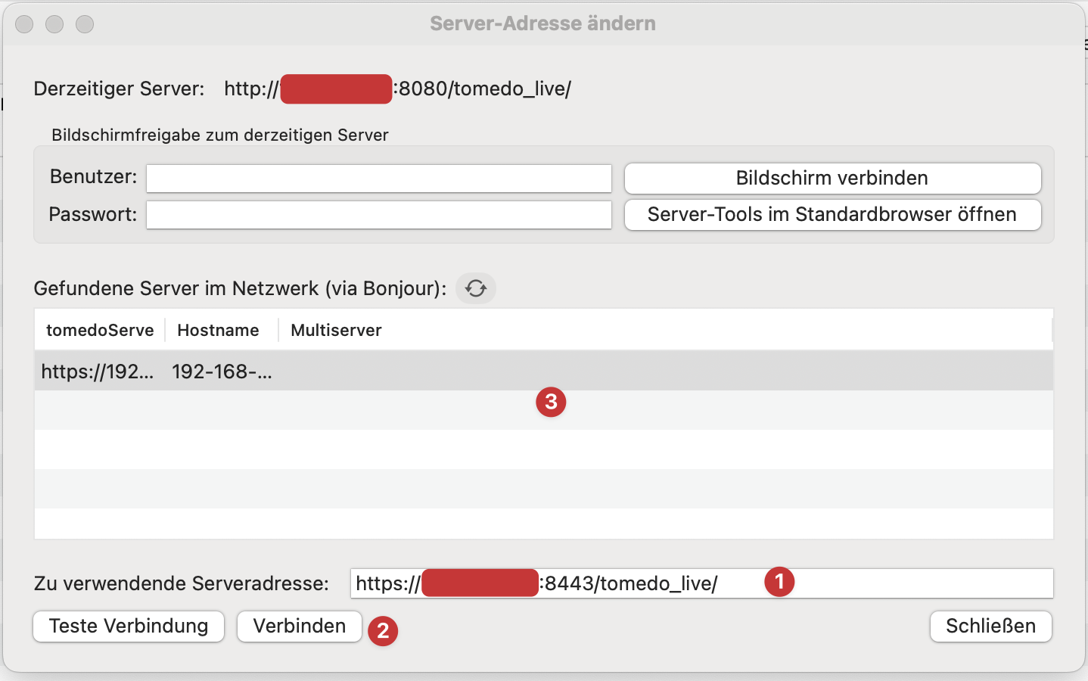The width and height of the screenshot is (1088, 681).
Task: Close dialog with the Schließen button
Action: (x=990, y=627)
